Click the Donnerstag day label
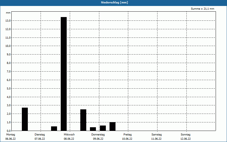The height and width of the screenshot is (142, 227). coord(98,135)
